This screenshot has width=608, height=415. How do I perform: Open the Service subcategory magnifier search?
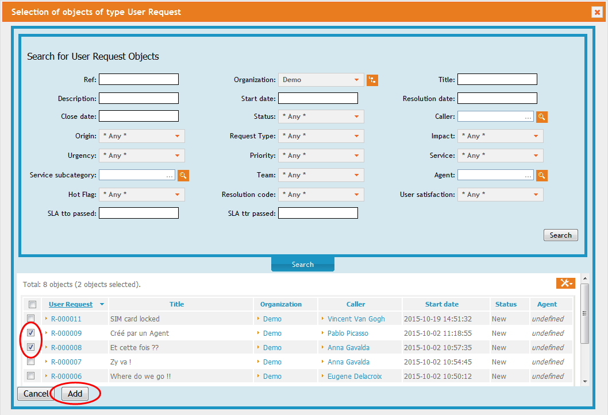pyautogui.click(x=183, y=174)
